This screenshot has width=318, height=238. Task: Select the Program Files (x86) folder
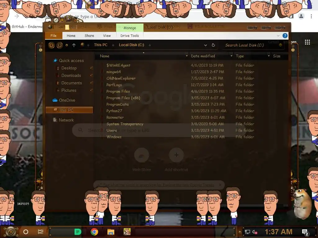coord(123,98)
